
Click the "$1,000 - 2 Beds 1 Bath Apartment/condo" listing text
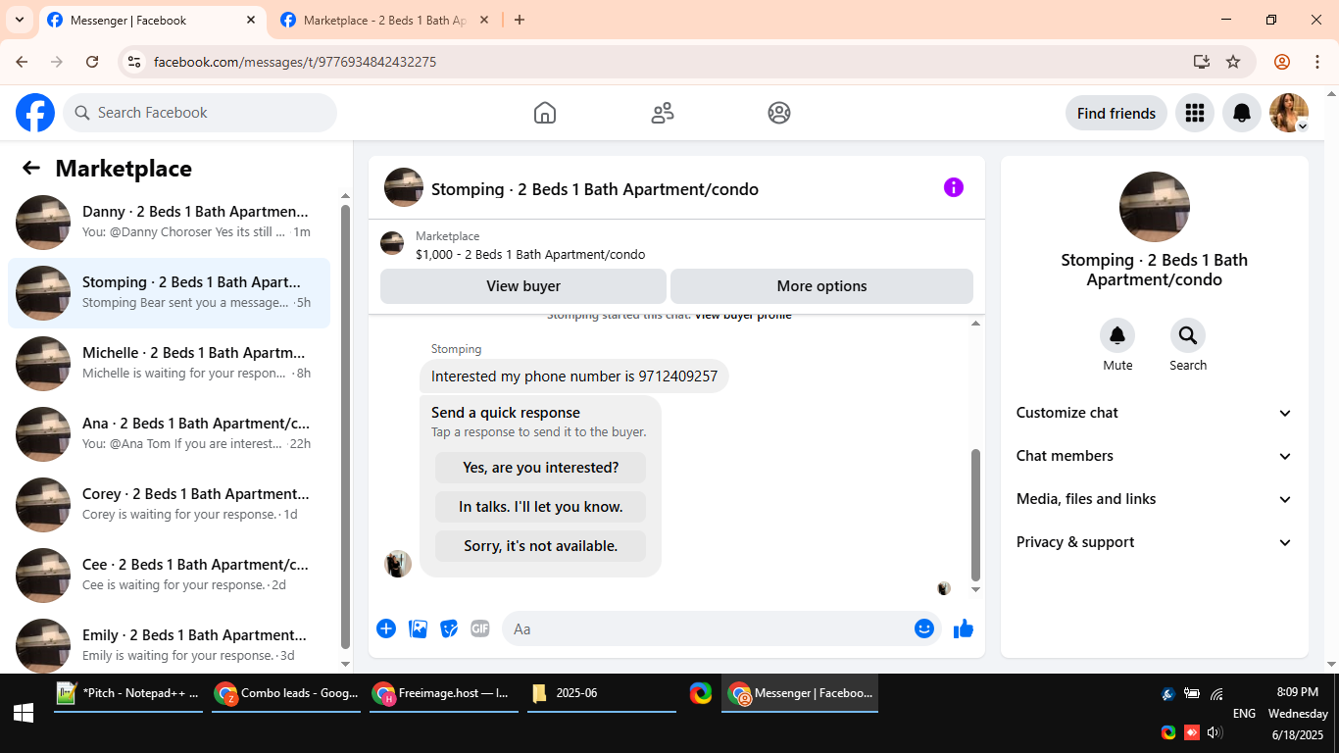pos(530,255)
